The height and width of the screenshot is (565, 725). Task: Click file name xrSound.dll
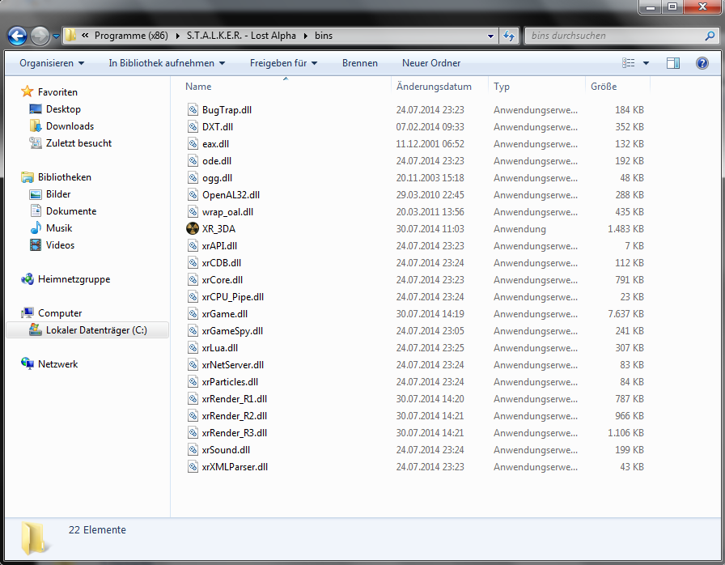click(x=226, y=450)
